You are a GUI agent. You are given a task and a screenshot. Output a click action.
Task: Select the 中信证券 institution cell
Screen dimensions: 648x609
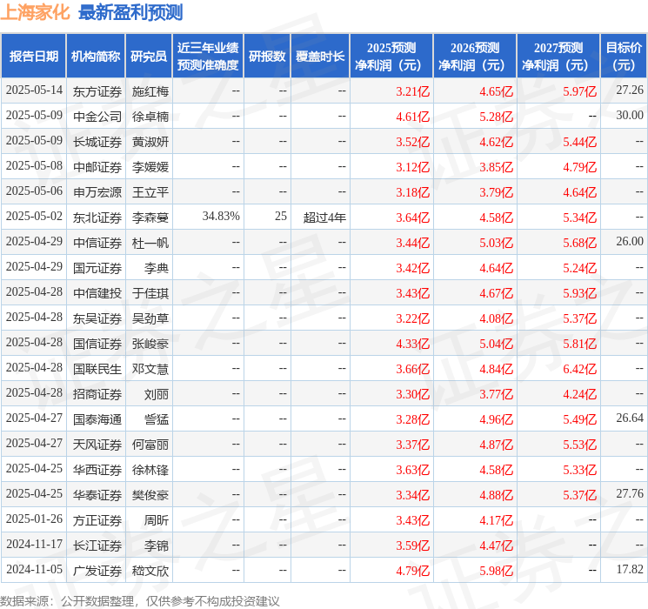97,243
